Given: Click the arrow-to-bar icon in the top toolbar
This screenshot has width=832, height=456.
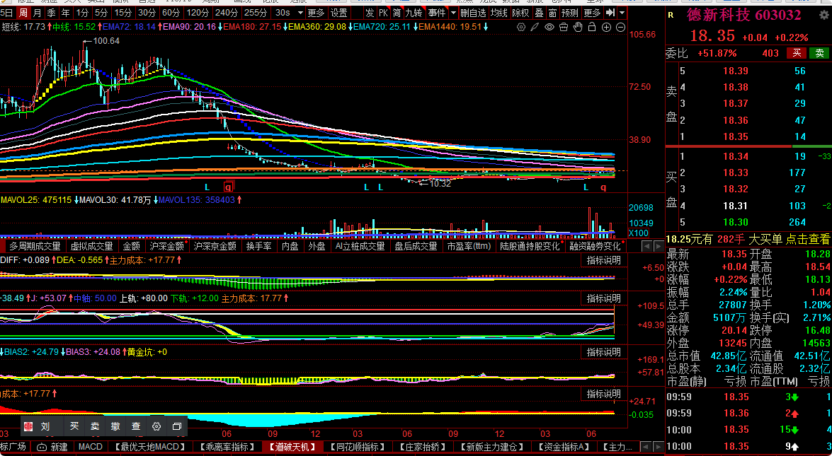Looking at the screenshot, I should click(x=610, y=12).
